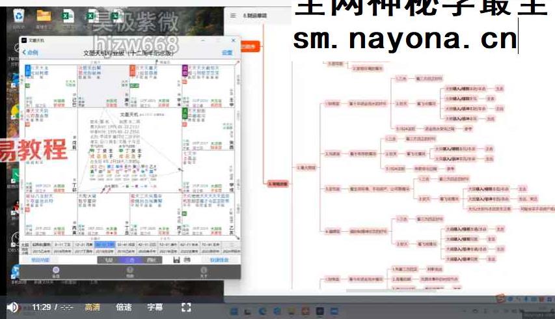Select the highlighted blue 大限 period cell
Viewport: 555px width, 319px height.
pos(105,245)
